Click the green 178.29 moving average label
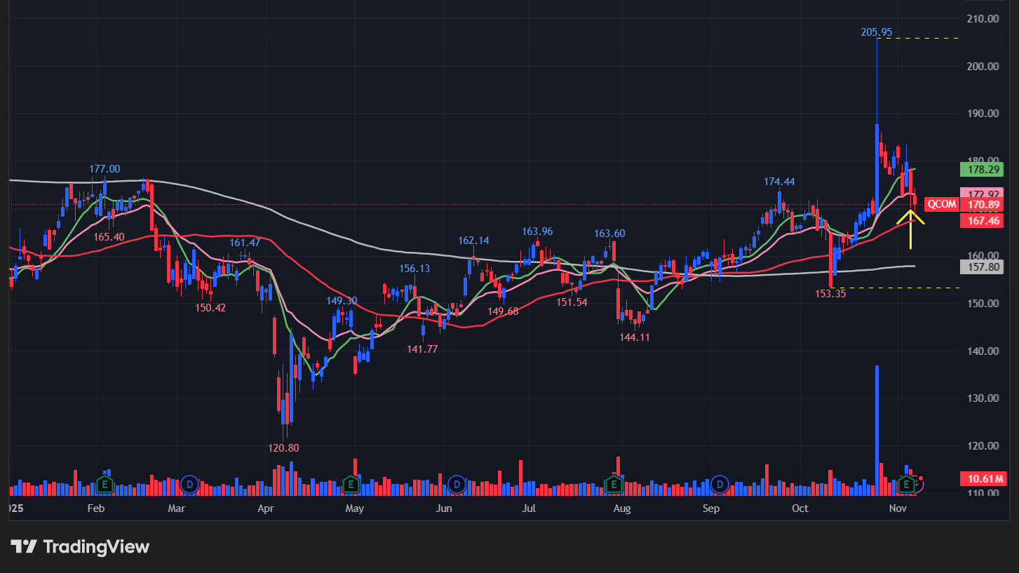 pos(980,169)
